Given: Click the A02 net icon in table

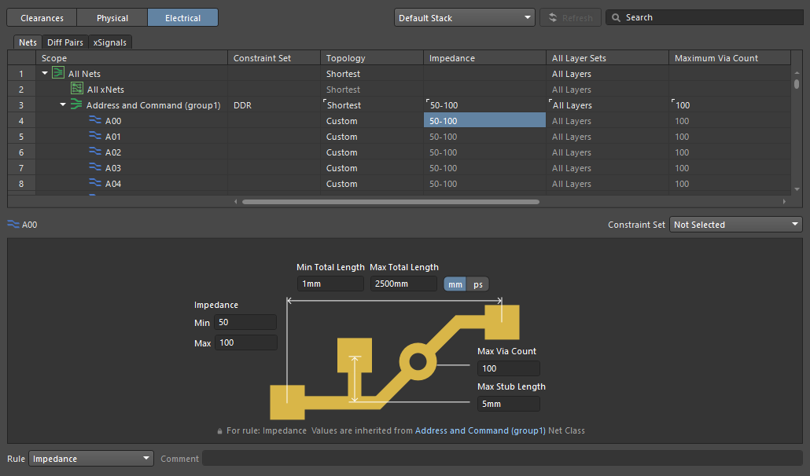Looking at the screenshot, I should coord(95,152).
